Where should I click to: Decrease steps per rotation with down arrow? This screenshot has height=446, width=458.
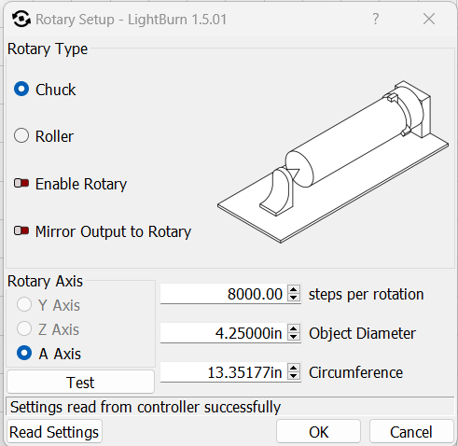pyautogui.click(x=294, y=299)
